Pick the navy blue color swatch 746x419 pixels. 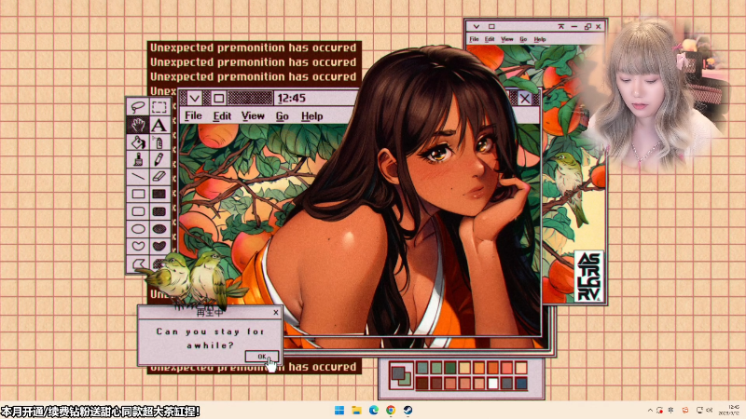pyautogui.click(x=521, y=383)
